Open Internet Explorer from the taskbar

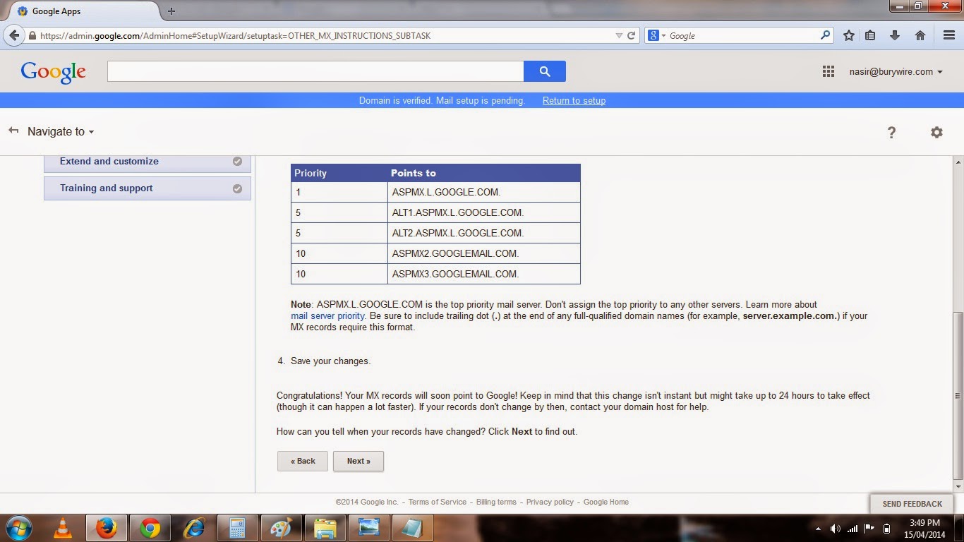tap(193, 528)
